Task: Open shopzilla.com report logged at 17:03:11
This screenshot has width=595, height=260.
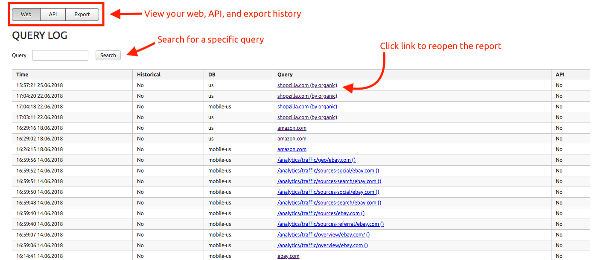Action: [x=307, y=117]
